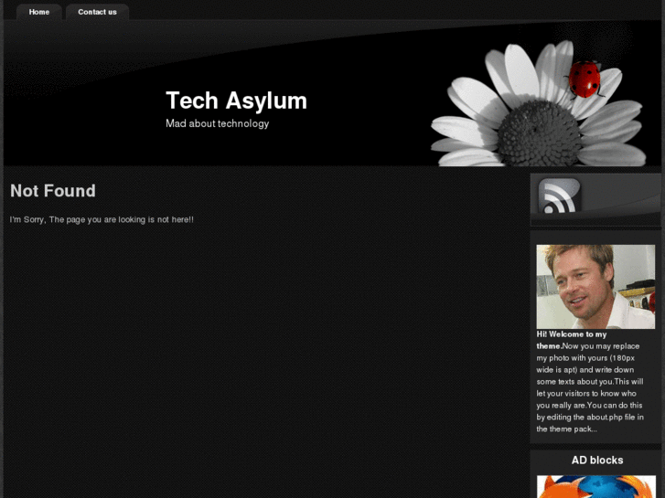The image size is (665, 498).
Task: Click the profile photo thumbnail
Action: click(x=595, y=287)
